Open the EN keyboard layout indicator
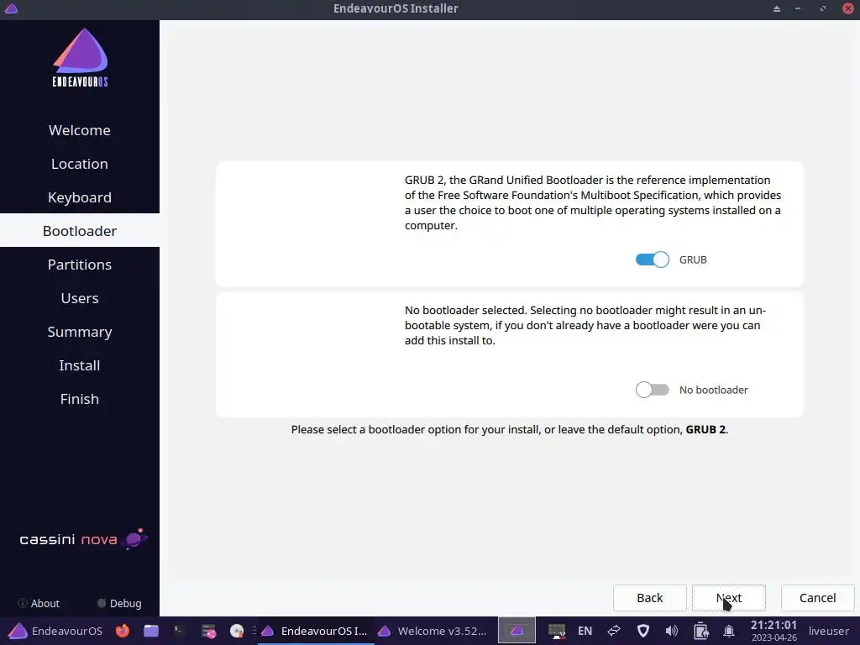The image size is (860, 645). 585,631
